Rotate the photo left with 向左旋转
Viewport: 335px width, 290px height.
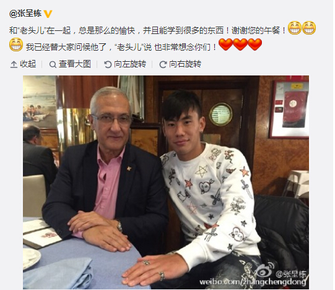pyautogui.click(x=125, y=64)
